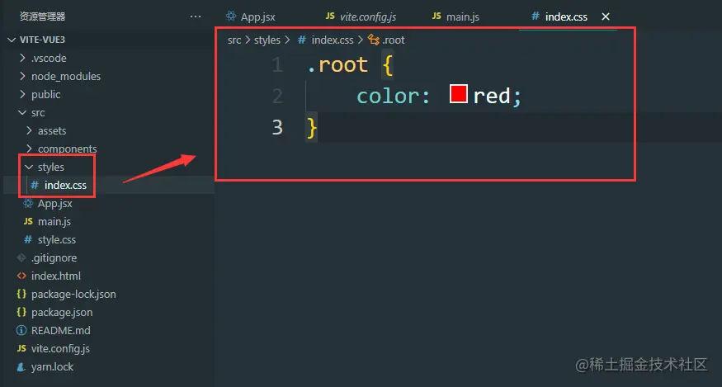Collapse the styles folder
The height and width of the screenshot is (387, 722).
tap(29, 168)
